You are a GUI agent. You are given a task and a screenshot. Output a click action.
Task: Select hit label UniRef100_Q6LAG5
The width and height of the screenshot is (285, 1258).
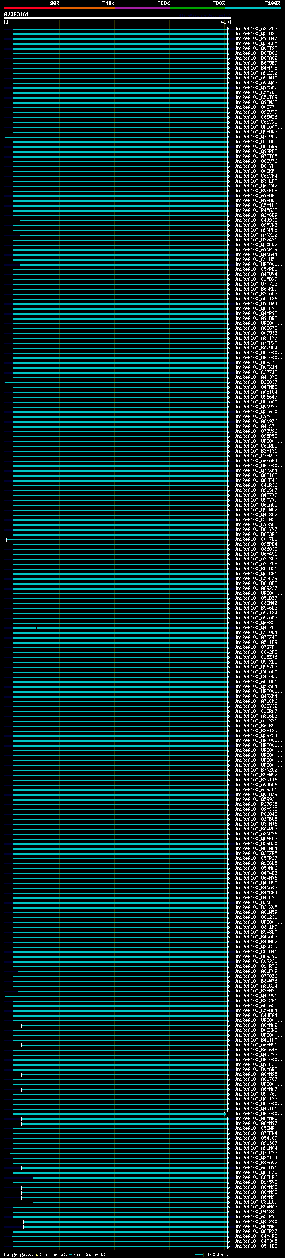[x=256, y=505]
